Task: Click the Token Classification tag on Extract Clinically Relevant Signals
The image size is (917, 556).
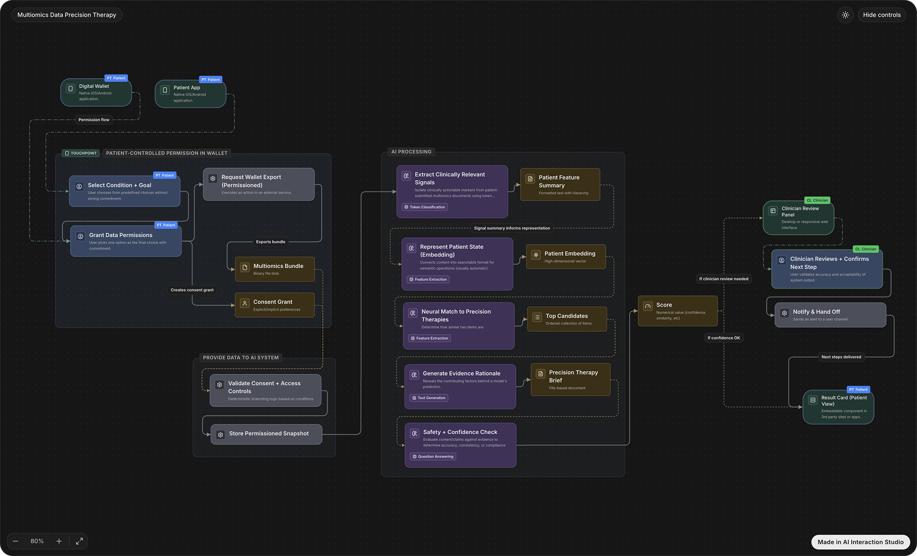Action: click(424, 207)
